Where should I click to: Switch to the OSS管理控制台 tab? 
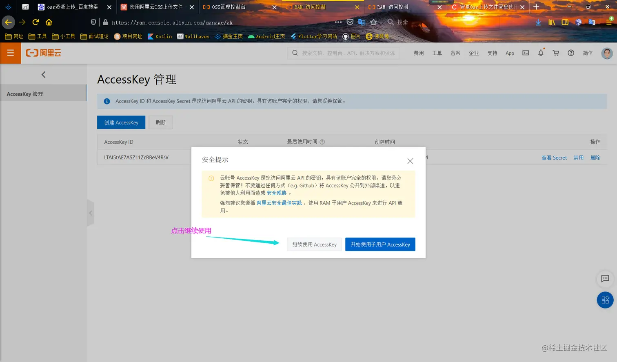pos(229,7)
